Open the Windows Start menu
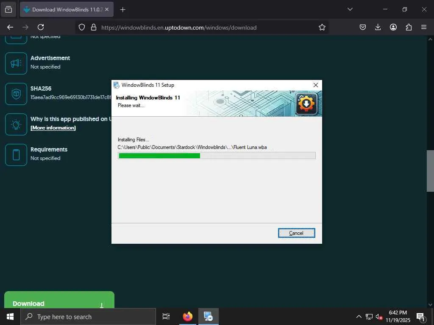Viewport: 434px width, 325px height. coord(10,317)
